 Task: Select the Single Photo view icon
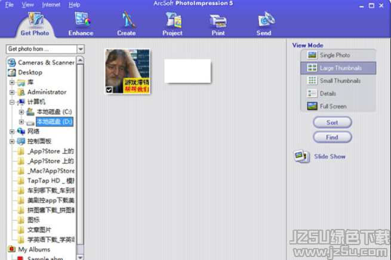pos(312,55)
